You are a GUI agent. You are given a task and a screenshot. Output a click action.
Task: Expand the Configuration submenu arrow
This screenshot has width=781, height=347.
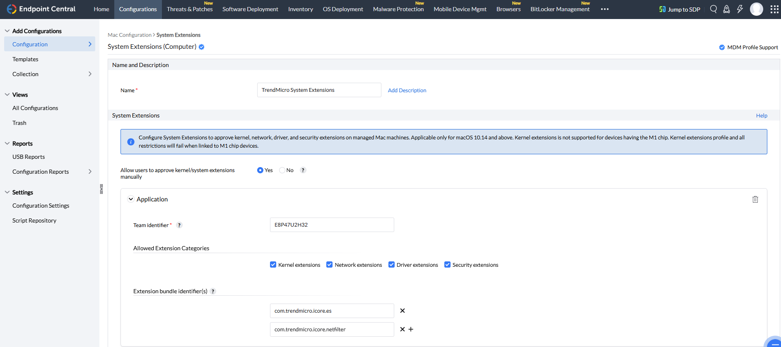(90, 44)
